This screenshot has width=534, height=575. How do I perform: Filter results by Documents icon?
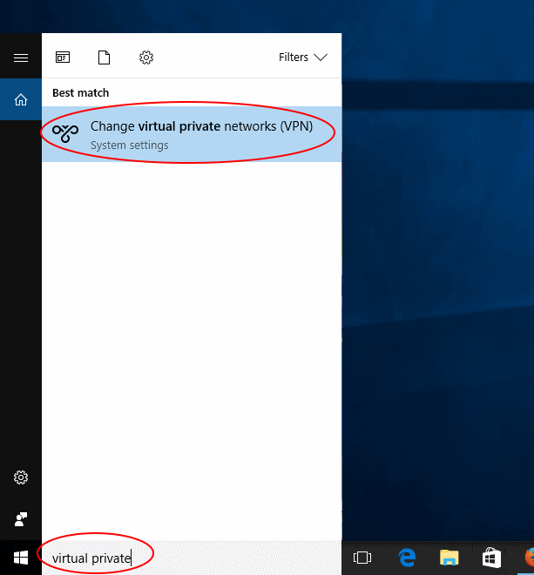tap(105, 57)
